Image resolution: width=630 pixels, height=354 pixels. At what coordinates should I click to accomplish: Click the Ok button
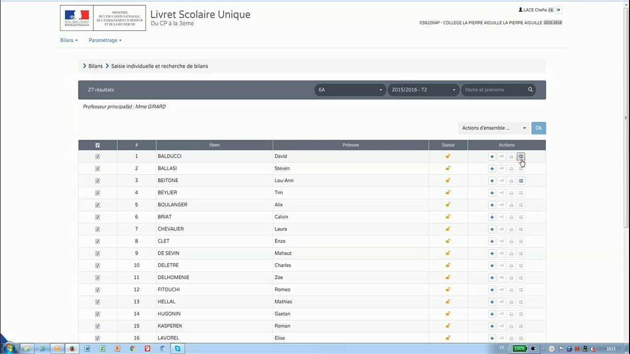pyautogui.click(x=539, y=128)
